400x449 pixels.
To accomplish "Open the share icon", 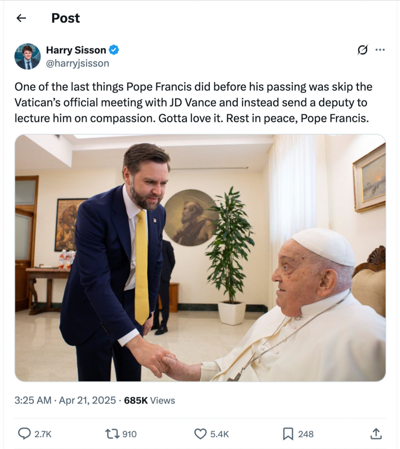I will (x=377, y=433).
